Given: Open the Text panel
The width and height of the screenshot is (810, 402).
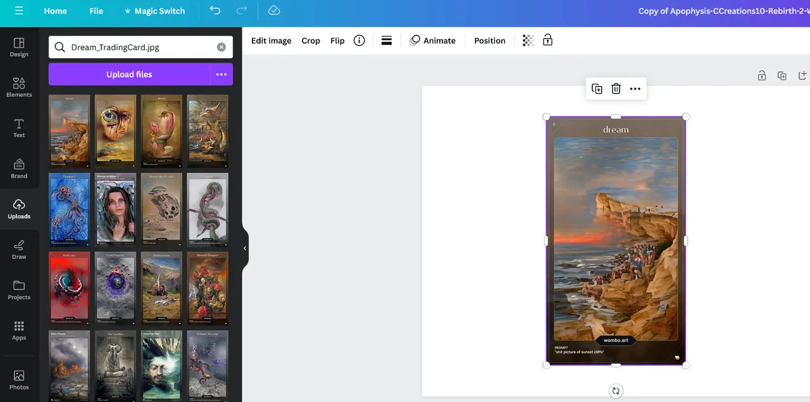Looking at the screenshot, I should pos(19,128).
